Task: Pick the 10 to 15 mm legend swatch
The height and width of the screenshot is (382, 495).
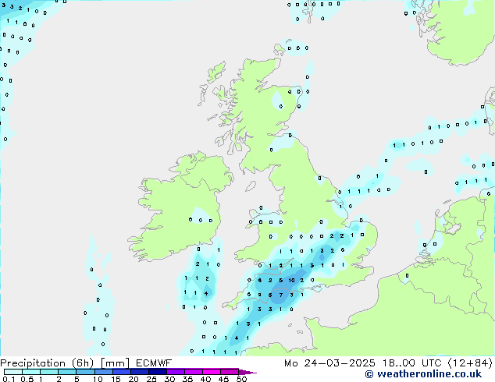Action: (103, 372)
